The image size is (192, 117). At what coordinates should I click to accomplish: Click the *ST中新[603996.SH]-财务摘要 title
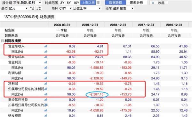point(29,17)
